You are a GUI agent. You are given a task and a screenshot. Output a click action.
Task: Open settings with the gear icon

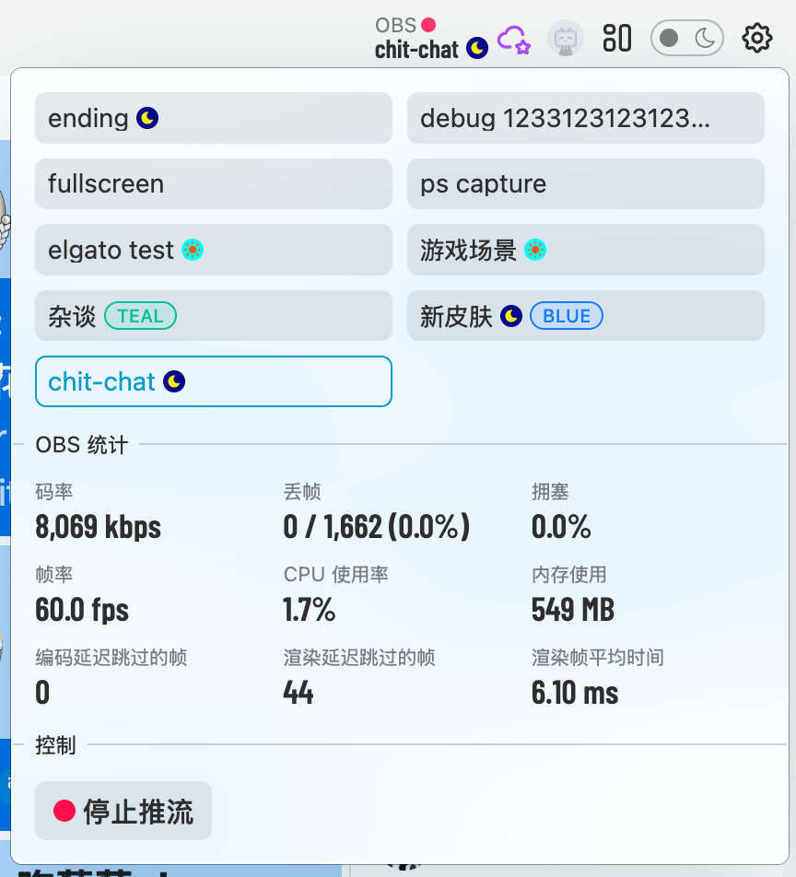(756, 38)
